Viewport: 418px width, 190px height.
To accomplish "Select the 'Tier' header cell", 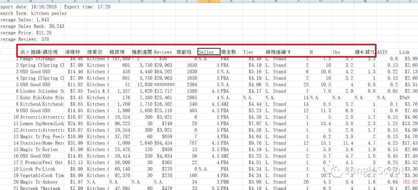I will point(254,52).
